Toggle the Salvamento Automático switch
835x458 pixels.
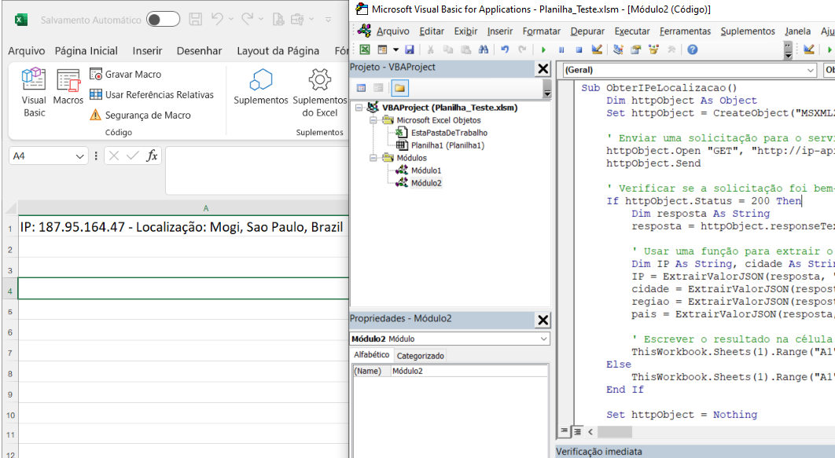click(x=163, y=19)
